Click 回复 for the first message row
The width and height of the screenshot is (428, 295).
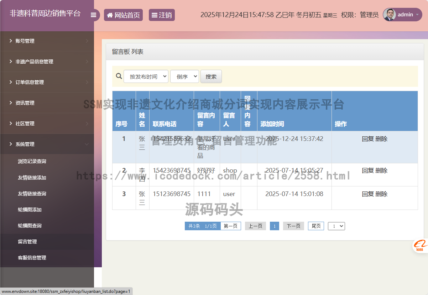(x=367, y=139)
